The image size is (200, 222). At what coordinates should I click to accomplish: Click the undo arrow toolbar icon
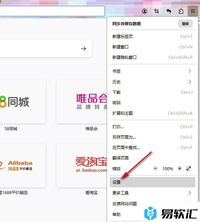coord(169,11)
